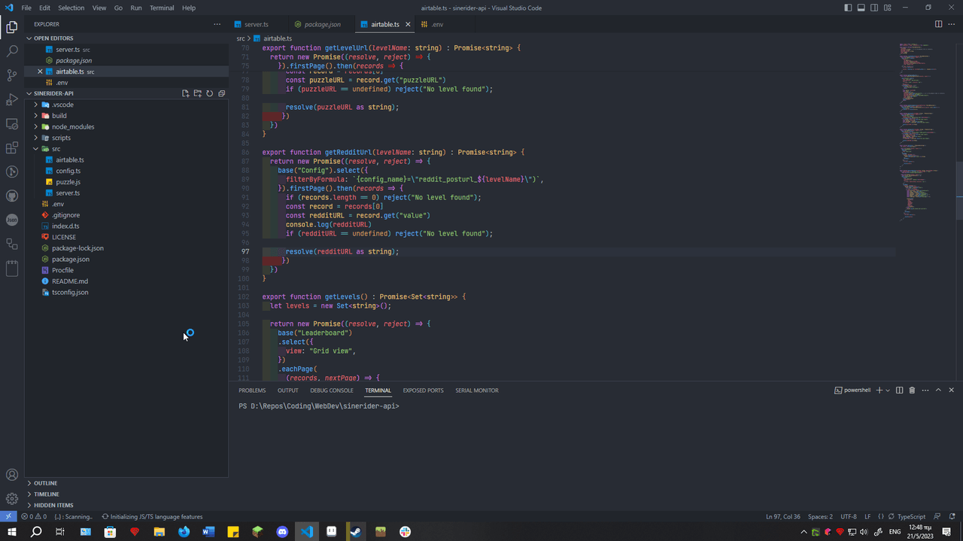
Task: Expand the OUTLINE section
Action: coord(45,483)
